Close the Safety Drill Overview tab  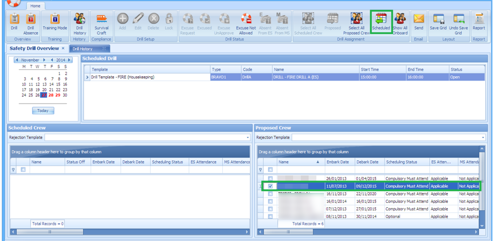[63, 48]
